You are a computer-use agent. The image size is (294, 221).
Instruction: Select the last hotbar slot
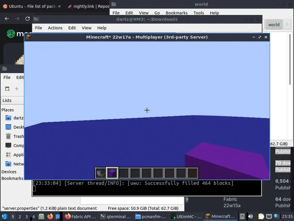pyautogui.click(x=193, y=173)
